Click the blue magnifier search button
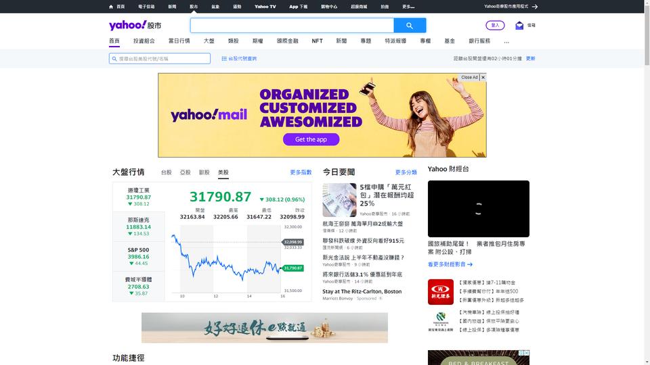This screenshot has width=650, height=365. coord(410,26)
